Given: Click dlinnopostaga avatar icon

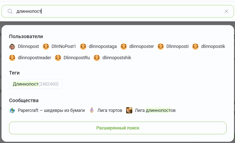Looking at the screenshot, I should [83, 47].
